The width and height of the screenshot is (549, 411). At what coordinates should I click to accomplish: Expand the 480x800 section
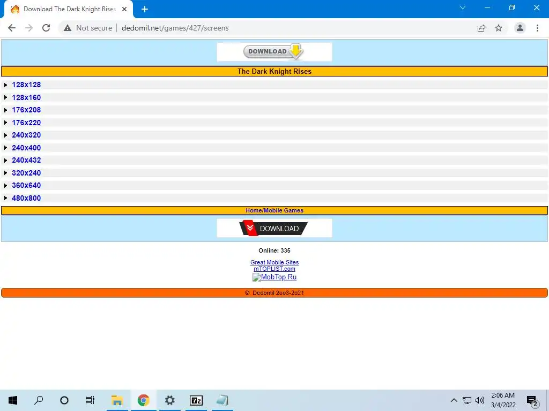click(x=26, y=198)
